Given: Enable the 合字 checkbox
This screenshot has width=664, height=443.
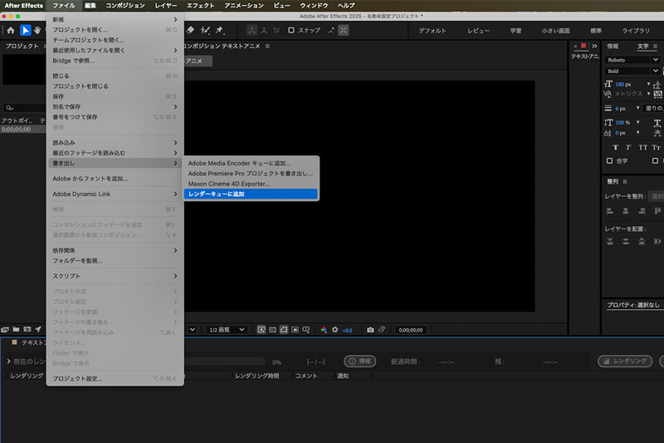Looking at the screenshot, I should click(609, 160).
